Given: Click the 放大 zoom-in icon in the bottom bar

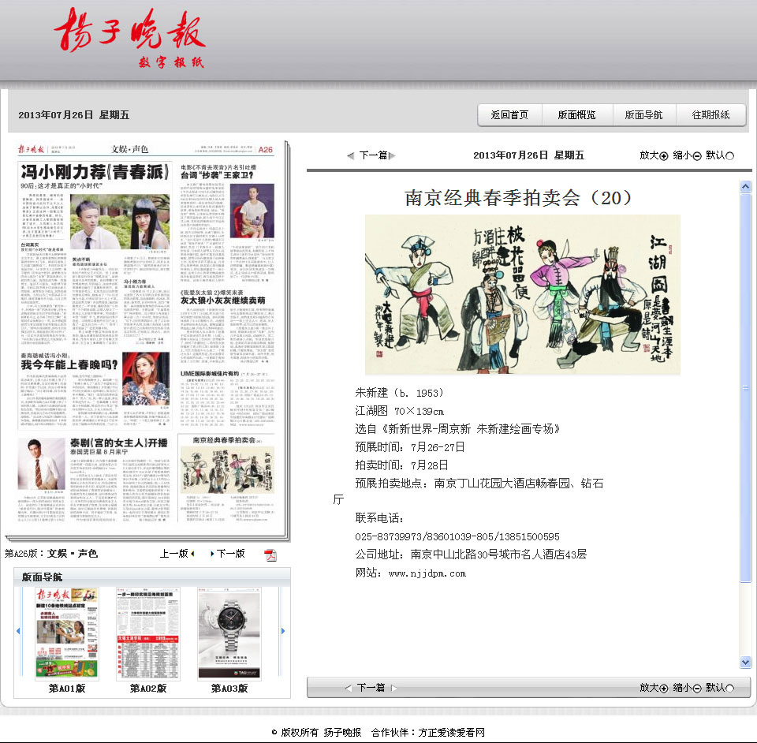Looking at the screenshot, I should pyautogui.click(x=664, y=689).
